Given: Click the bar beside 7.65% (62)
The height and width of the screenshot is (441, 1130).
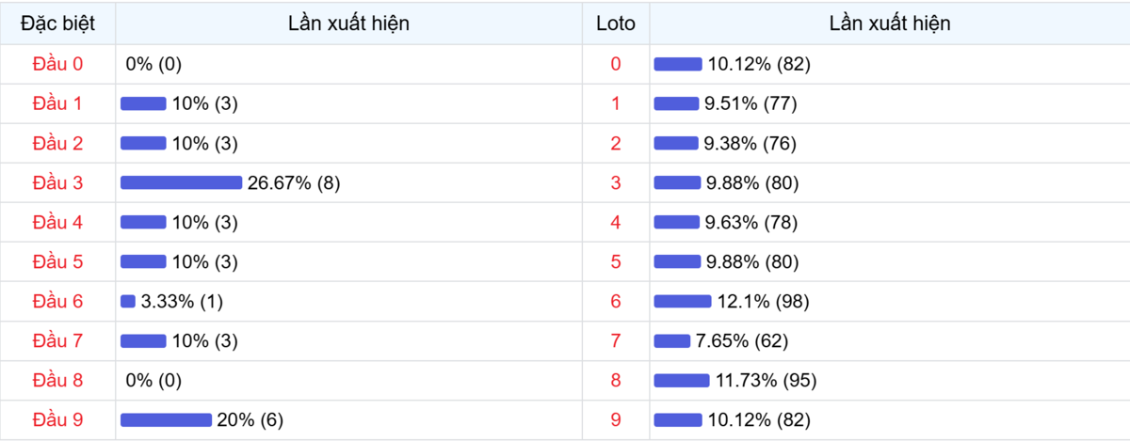Looking at the screenshot, I should click(x=672, y=340).
